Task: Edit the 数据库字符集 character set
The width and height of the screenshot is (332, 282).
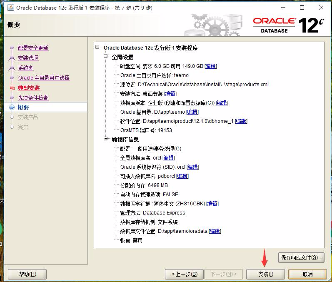Action: pos(212,204)
